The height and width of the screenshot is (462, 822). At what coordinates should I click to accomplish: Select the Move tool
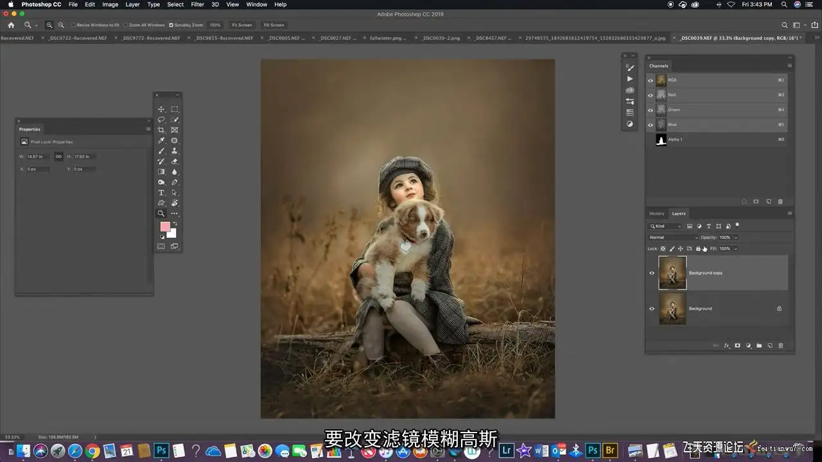click(x=161, y=110)
